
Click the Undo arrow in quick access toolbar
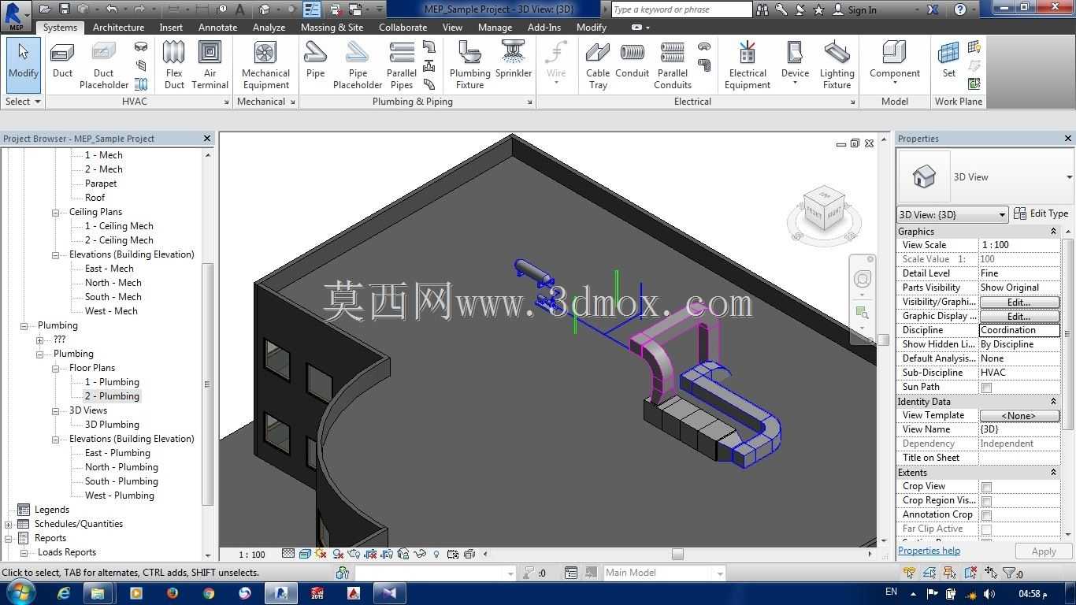click(x=111, y=9)
